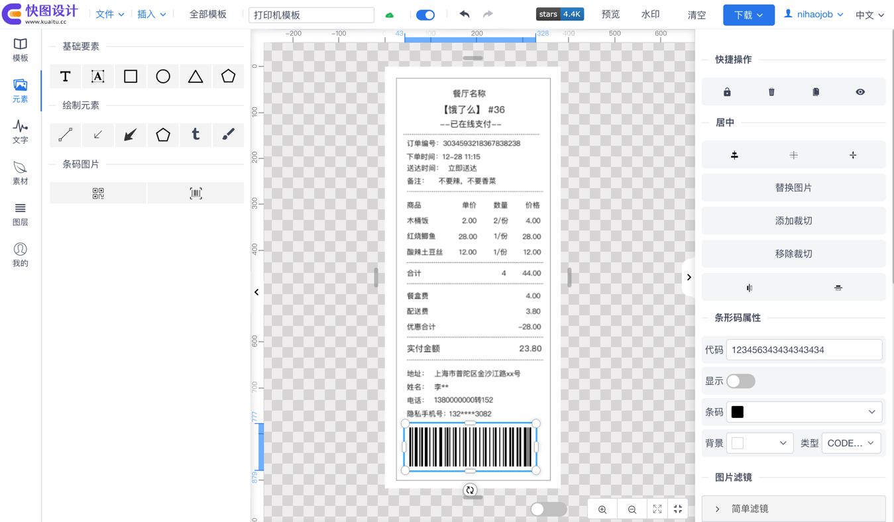This screenshot has height=522, width=894.
Task: Open the background color picker
Action: (x=759, y=443)
